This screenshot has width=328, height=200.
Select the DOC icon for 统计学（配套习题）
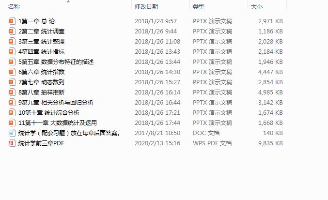pos(12,133)
